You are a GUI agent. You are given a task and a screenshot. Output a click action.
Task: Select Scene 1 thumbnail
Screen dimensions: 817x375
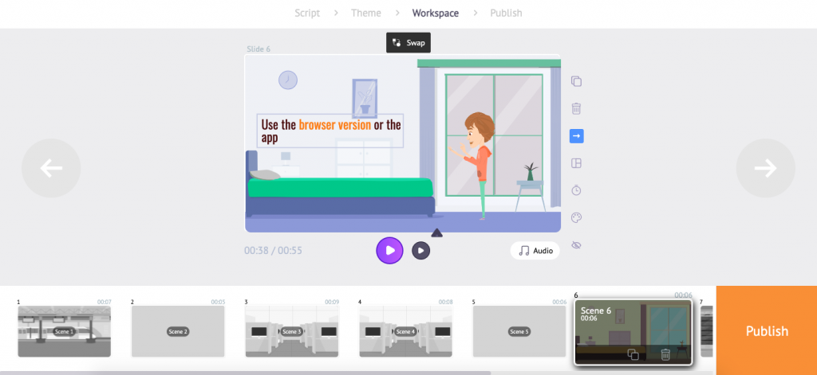(x=64, y=331)
